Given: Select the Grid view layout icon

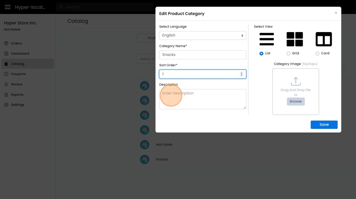Looking at the screenshot, I should 295,39.
